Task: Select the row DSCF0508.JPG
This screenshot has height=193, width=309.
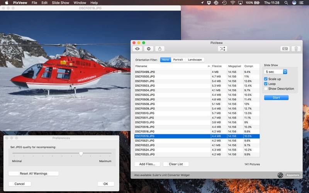Action: [197, 104]
